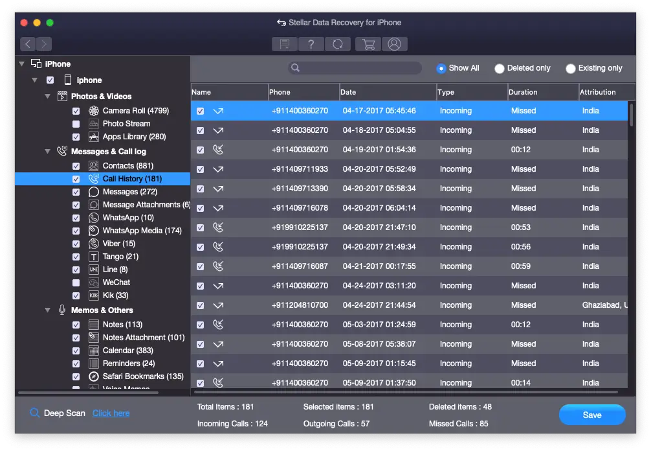Click the Apps Library icon
The width and height of the screenshot is (651, 451).
click(x=94, y=137)
